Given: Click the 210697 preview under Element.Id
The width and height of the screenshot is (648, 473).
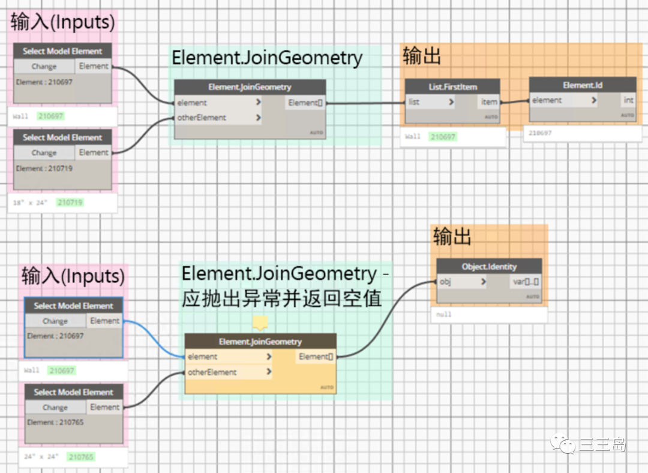Looking at the screenshot, I should point(540,133).
